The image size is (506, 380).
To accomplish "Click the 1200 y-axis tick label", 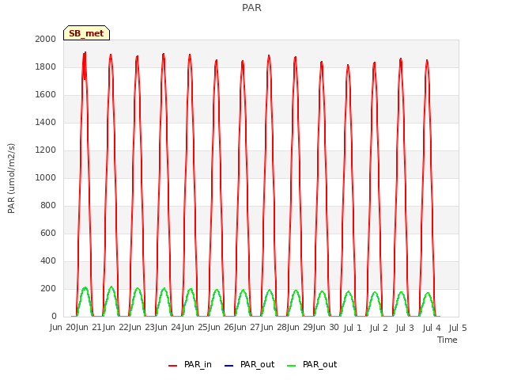I will [x=46, y=150].
